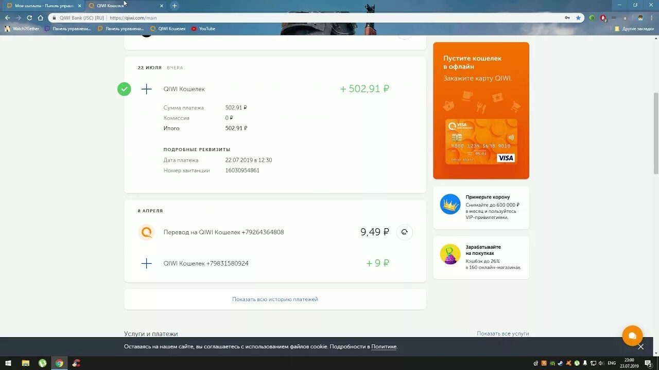Switch the ENG input language
This screenshot has height=370, width=659.
click(x=612, y=363)
